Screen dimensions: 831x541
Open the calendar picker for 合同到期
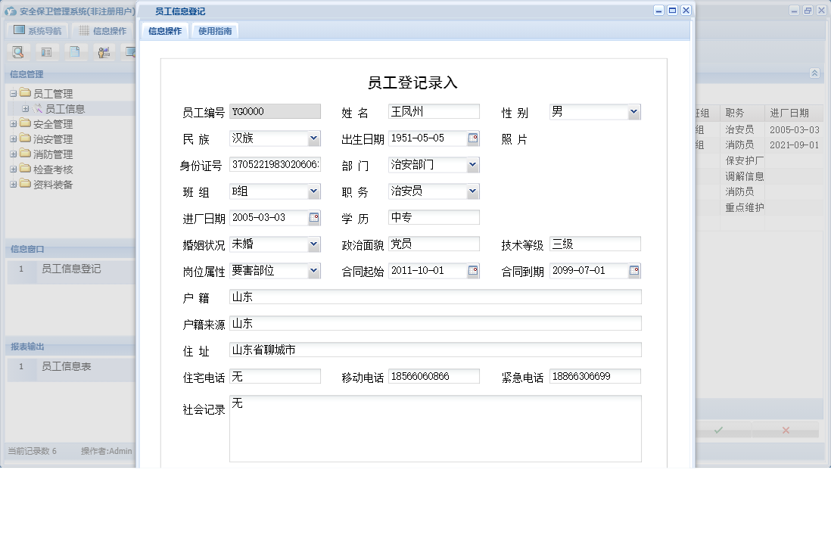[x=634, y=270]
